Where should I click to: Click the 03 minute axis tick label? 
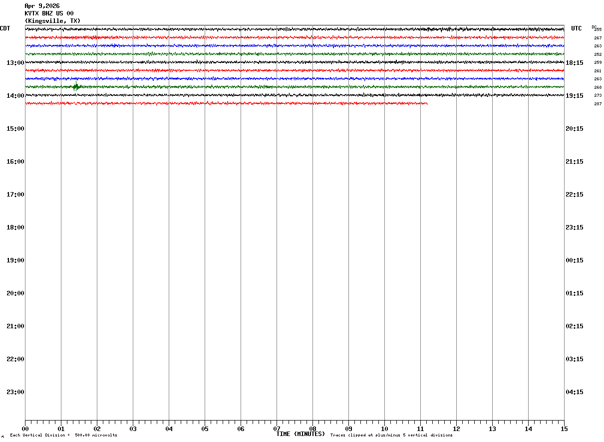(x=133, y=429)
